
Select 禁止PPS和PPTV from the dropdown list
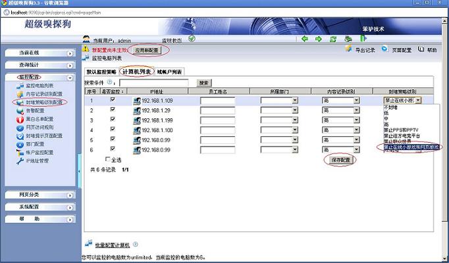(x=401, y=130)
